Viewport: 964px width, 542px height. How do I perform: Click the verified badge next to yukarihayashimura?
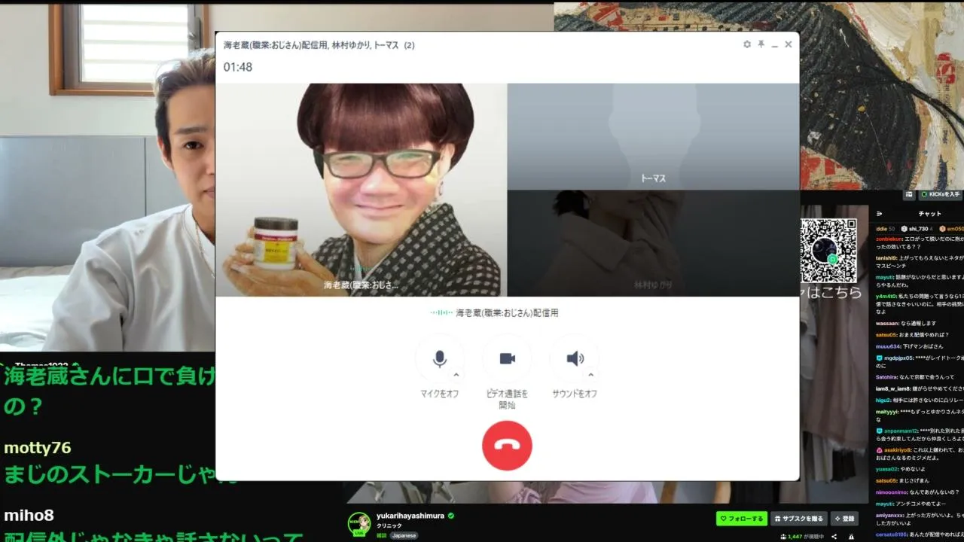click(x=451, y=516)
